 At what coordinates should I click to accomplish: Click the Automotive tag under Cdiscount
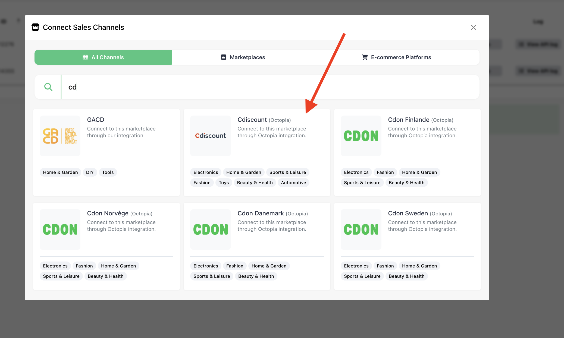click(293, 183)
